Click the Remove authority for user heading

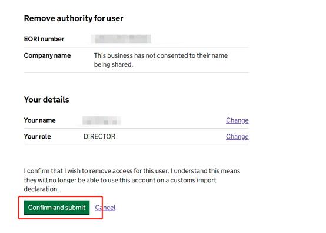74,18
